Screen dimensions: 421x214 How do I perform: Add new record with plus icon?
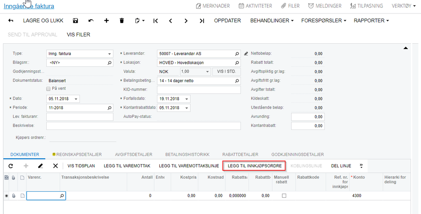pos(107,21)
